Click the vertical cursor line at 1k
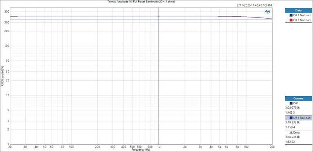The width and height of the screenshot is (313, 152). tap(159, 76)
